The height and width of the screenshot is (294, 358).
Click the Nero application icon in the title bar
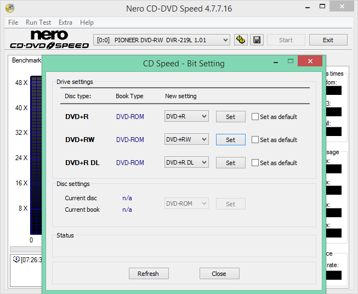pyautogui.click(x=10, y=8)
